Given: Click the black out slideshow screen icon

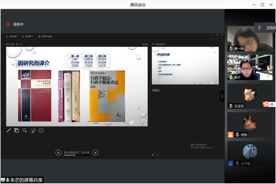Looking at the screenshot, I should tap(33, 130).
